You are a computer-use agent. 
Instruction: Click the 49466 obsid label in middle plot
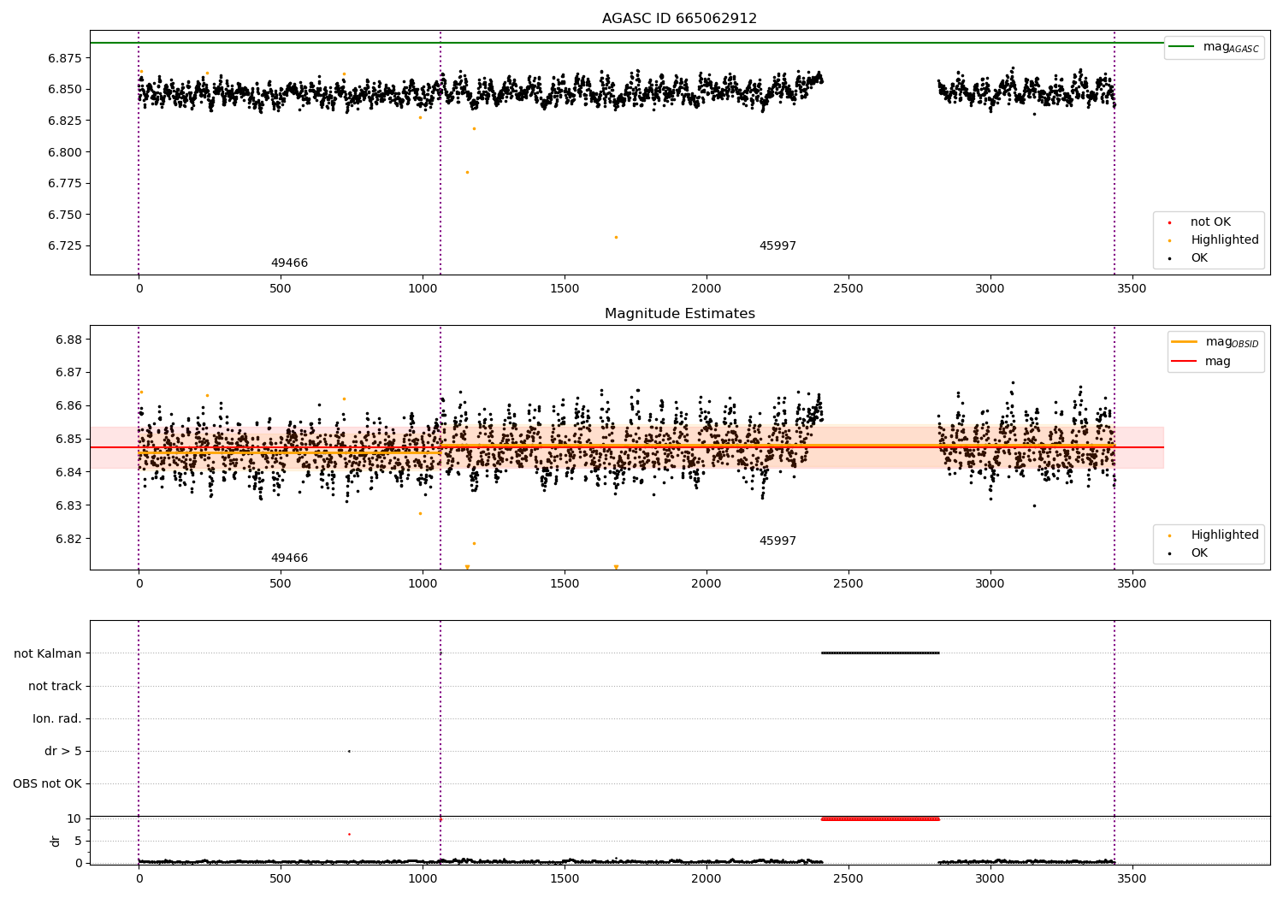pyautogui.click(x=289, y=558)
